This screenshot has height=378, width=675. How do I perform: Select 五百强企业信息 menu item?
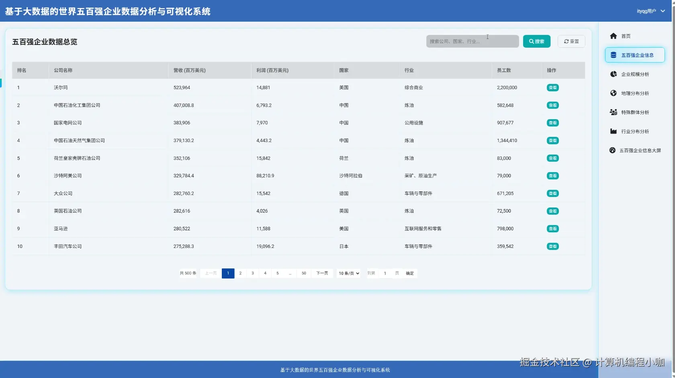coord(635,55)
